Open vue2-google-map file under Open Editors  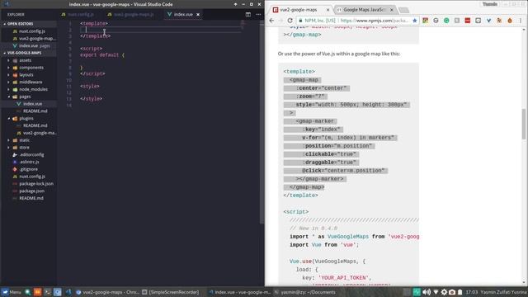click(x=36, y=39)
